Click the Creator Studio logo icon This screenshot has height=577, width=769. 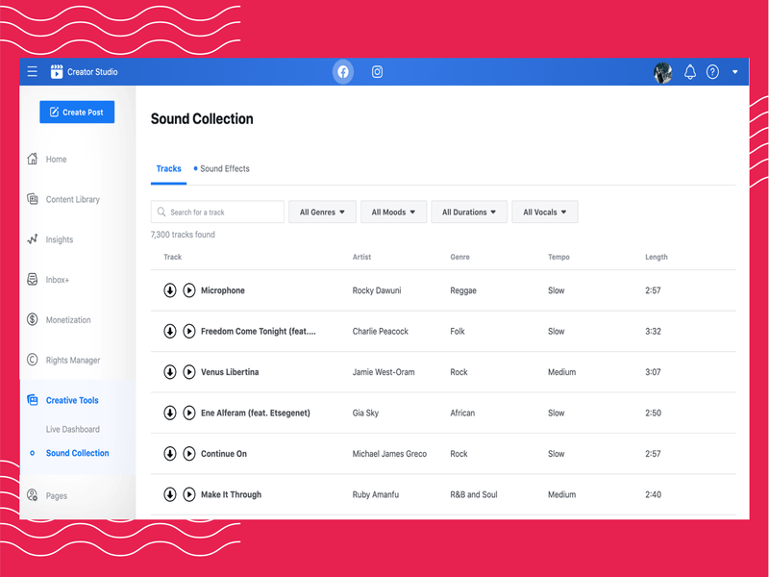(57, 71)
